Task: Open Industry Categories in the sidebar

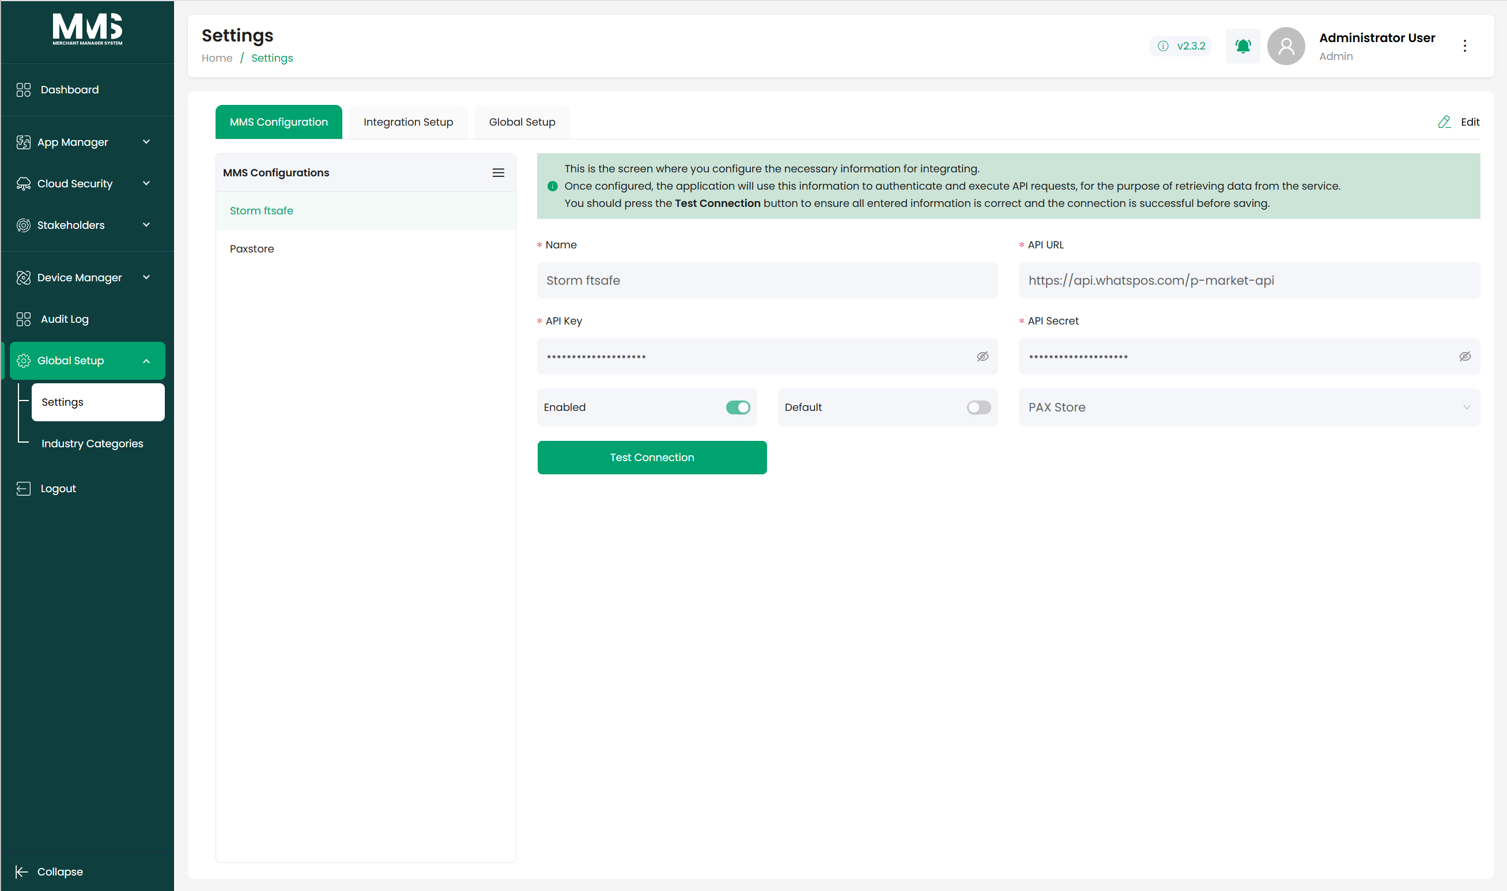Action: [x=92, y=444]
